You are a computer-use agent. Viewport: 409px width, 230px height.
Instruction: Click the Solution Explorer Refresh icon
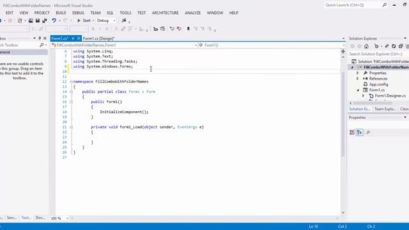point(394,46)
